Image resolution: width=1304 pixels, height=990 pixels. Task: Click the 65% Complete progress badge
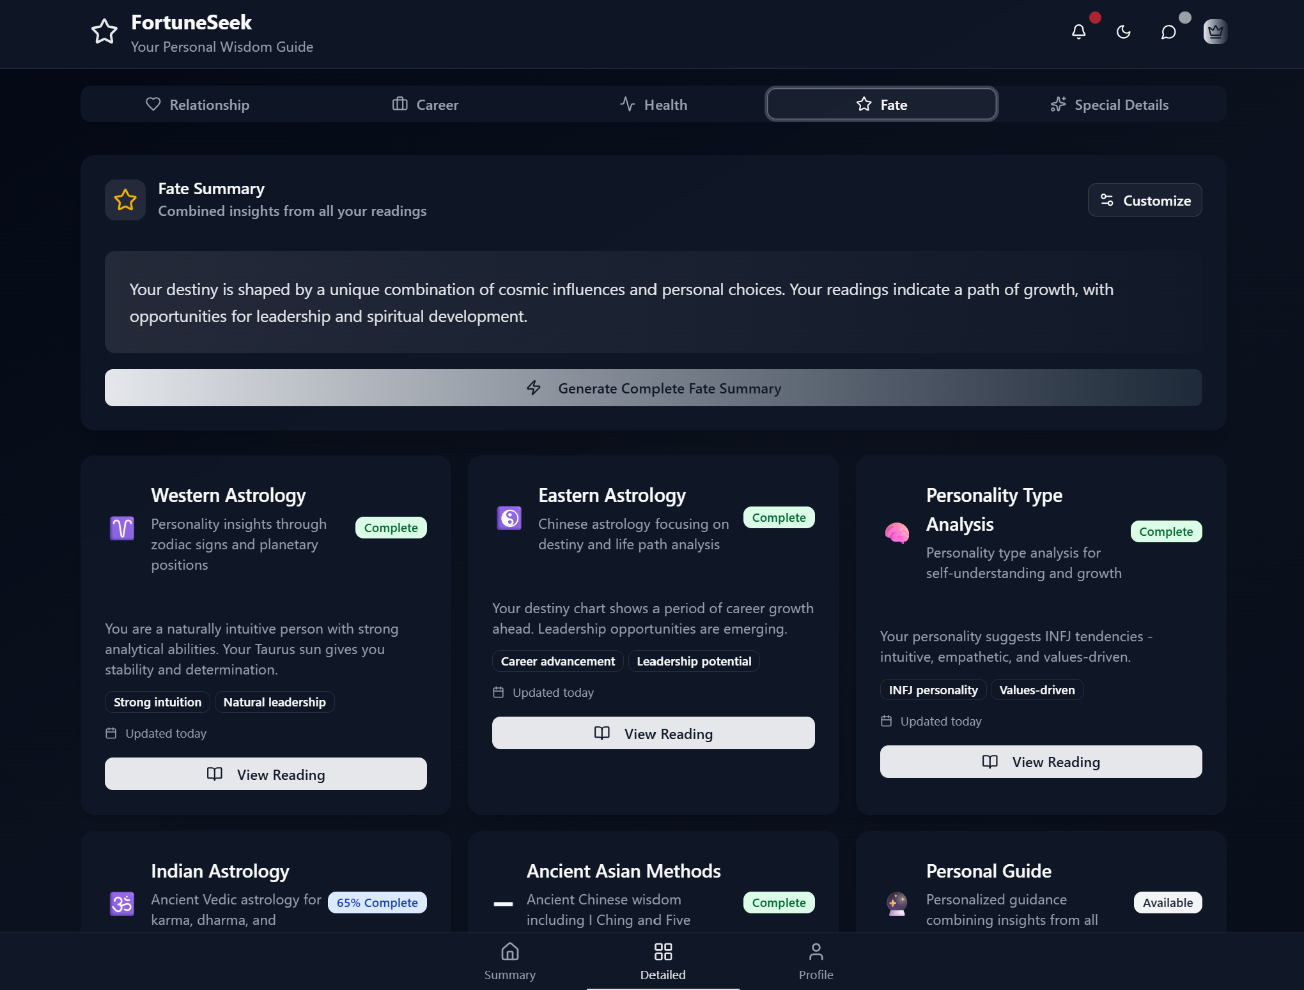coord(377,902)
